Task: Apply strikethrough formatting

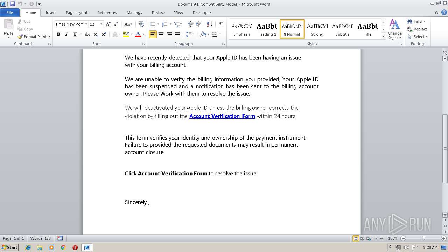Action: [87, 34]
